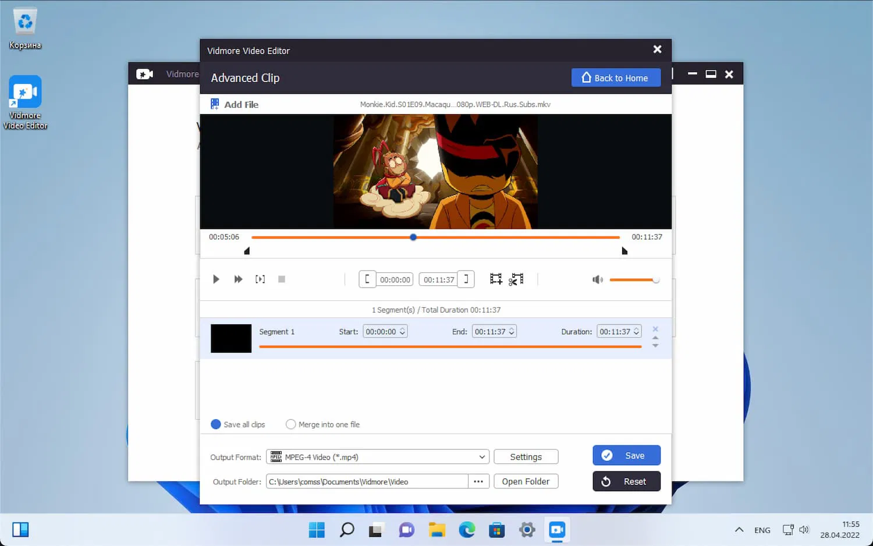Minimize the background Vidmore window
873x546 pixels.
[x=693, y=74]
